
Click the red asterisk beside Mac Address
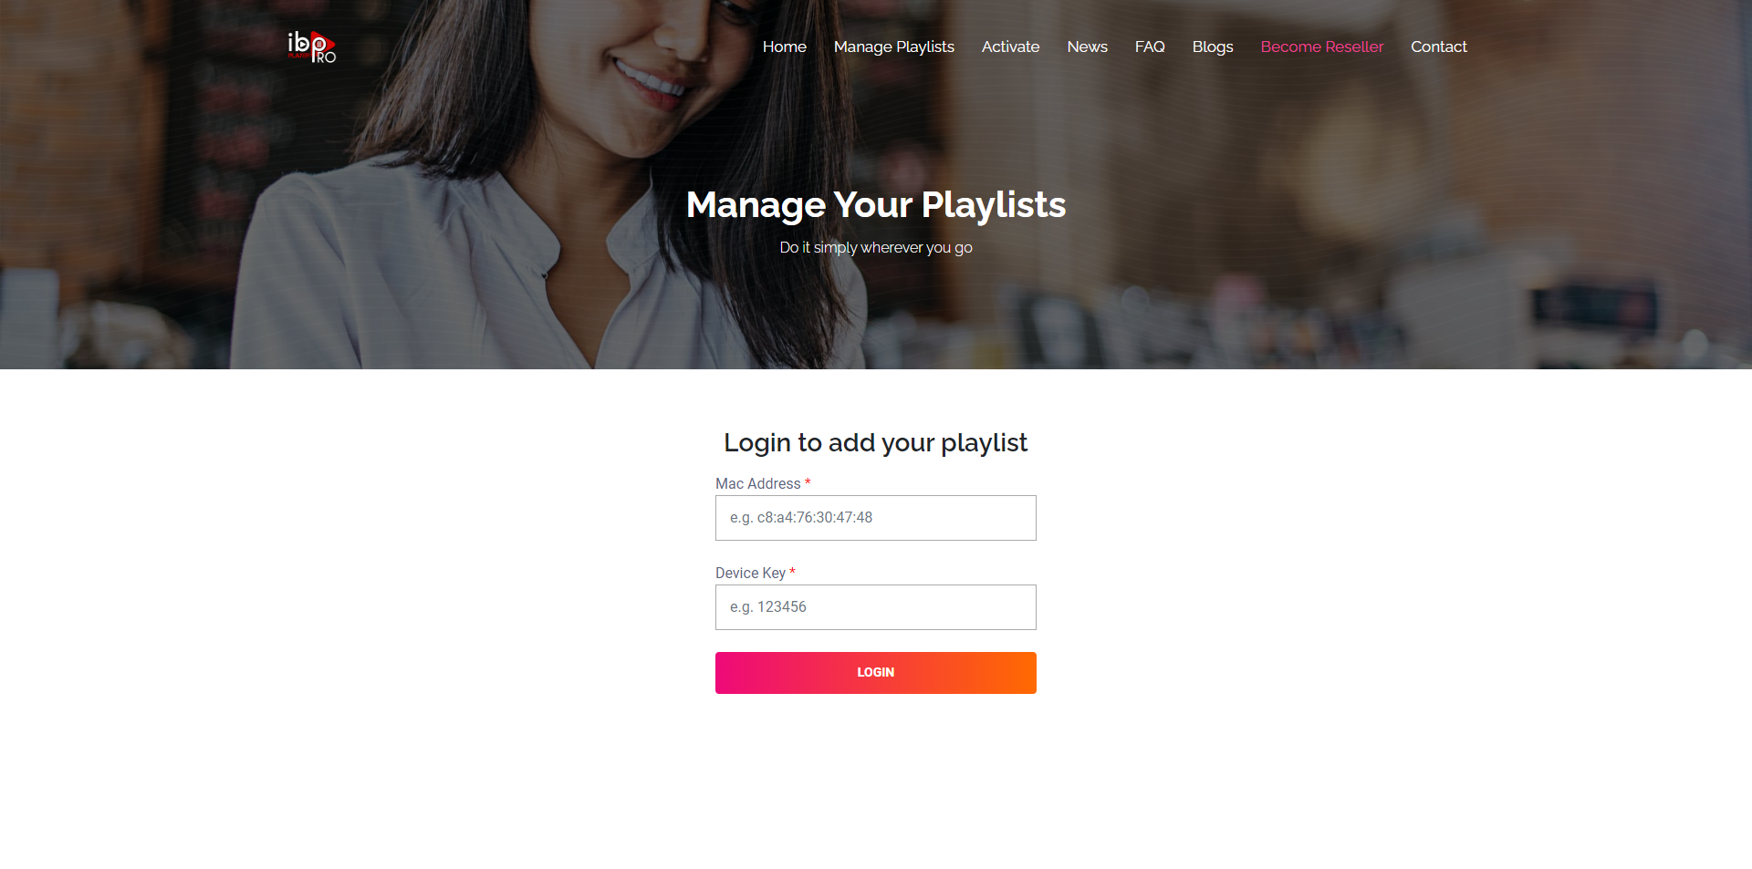(x=808, y=482)
